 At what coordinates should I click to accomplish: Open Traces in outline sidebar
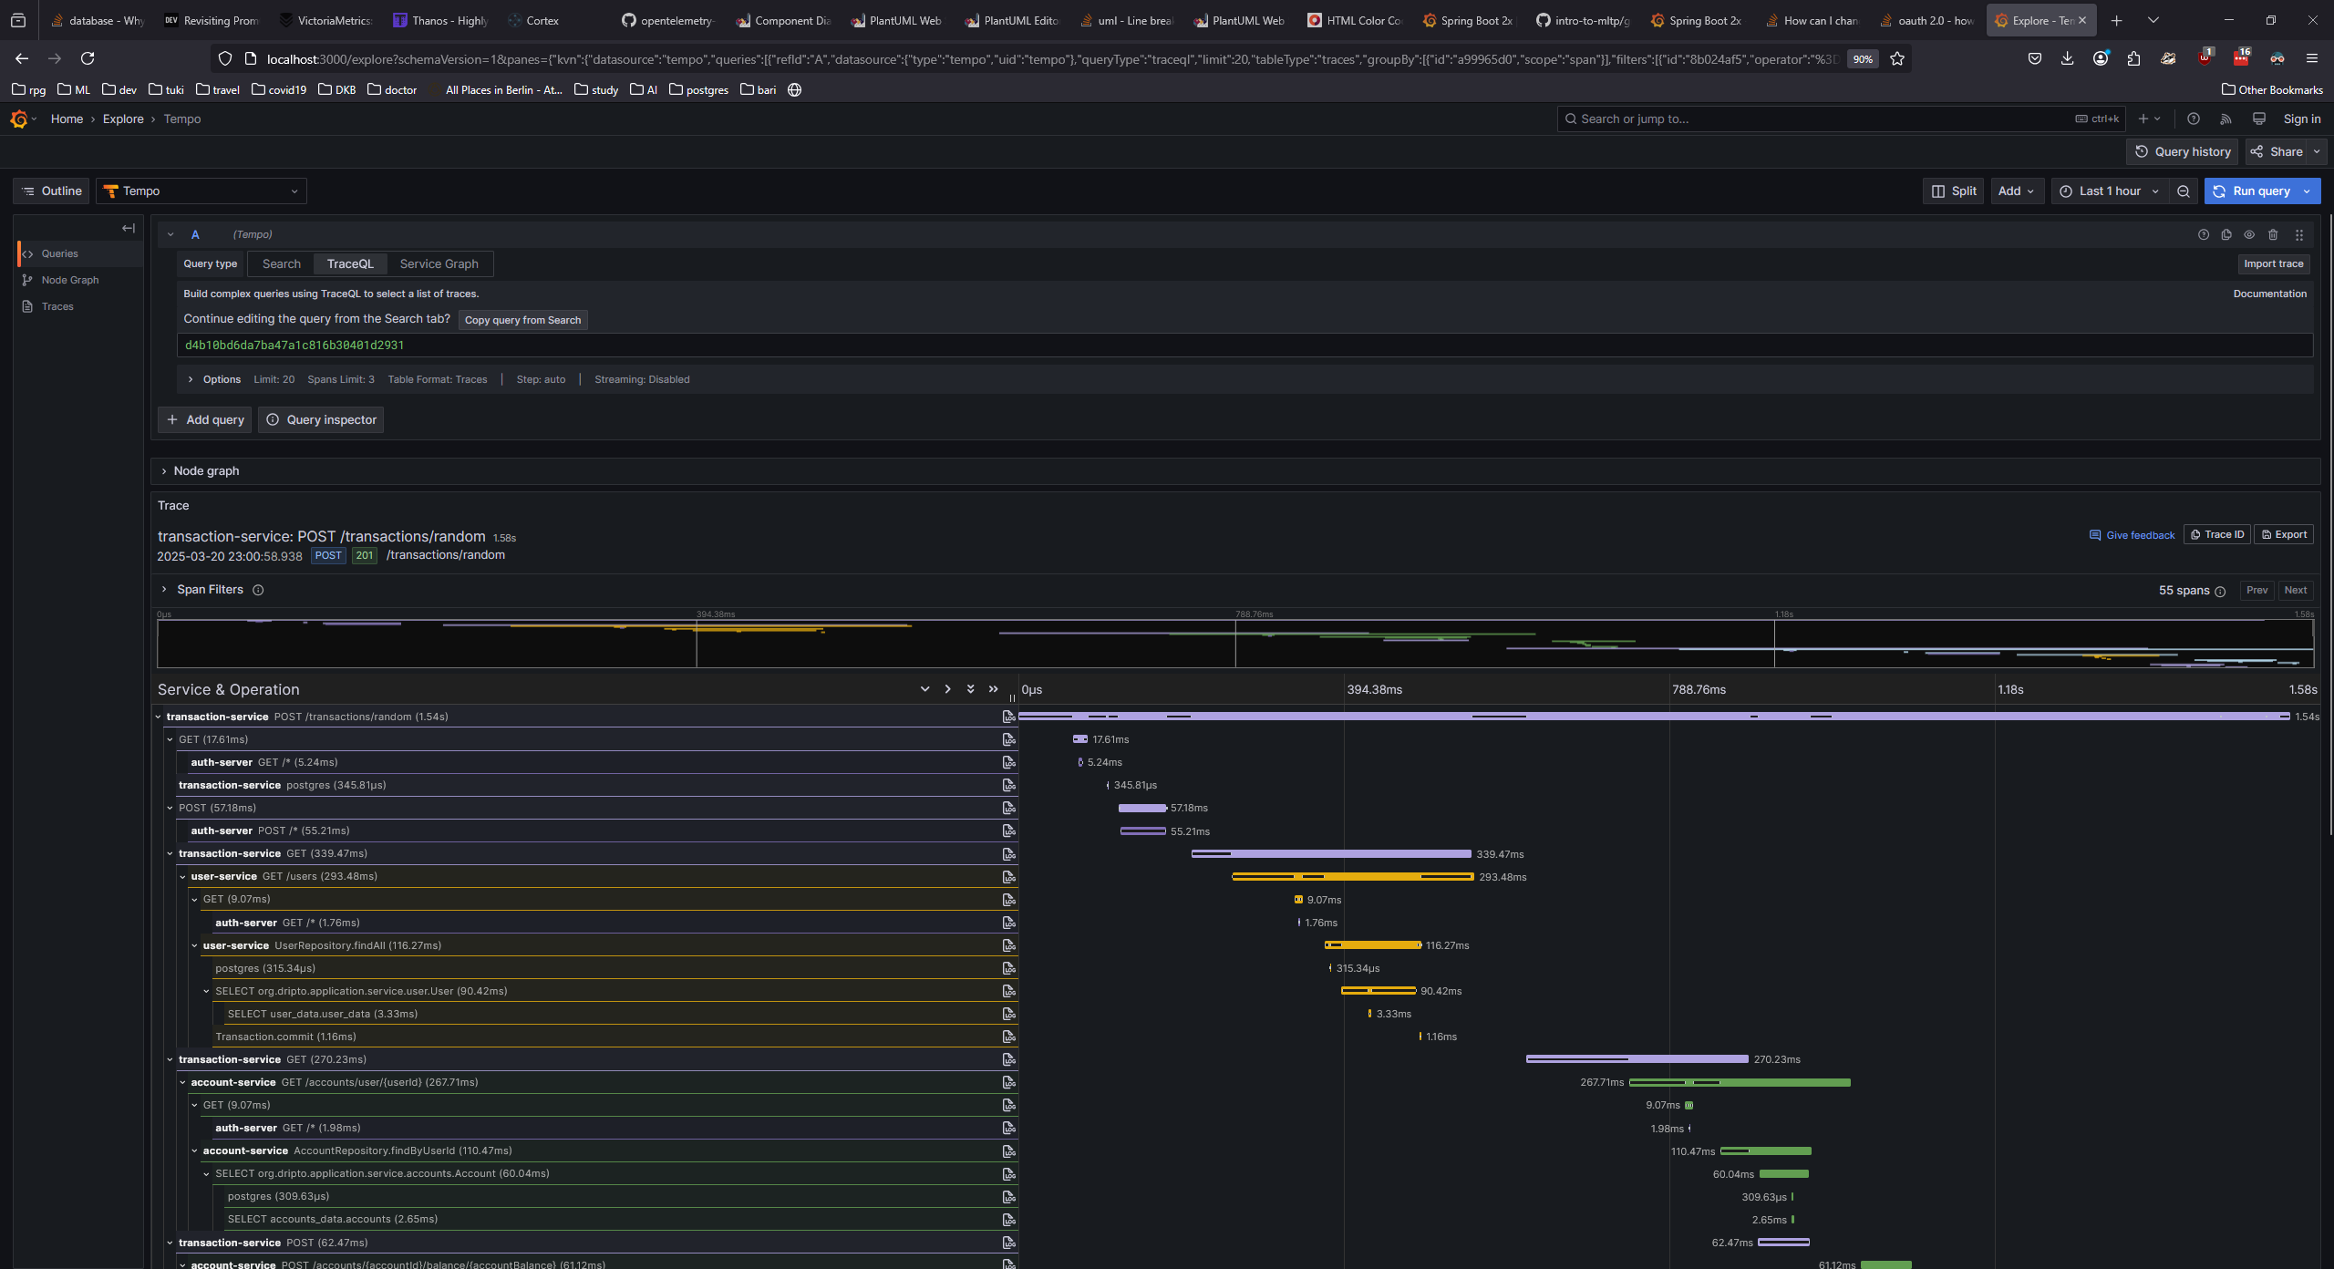click(x=57, y=307)
